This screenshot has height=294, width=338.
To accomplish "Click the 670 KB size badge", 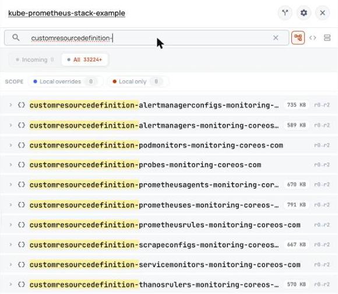I will pyautogui.click(x=297, y=185).
